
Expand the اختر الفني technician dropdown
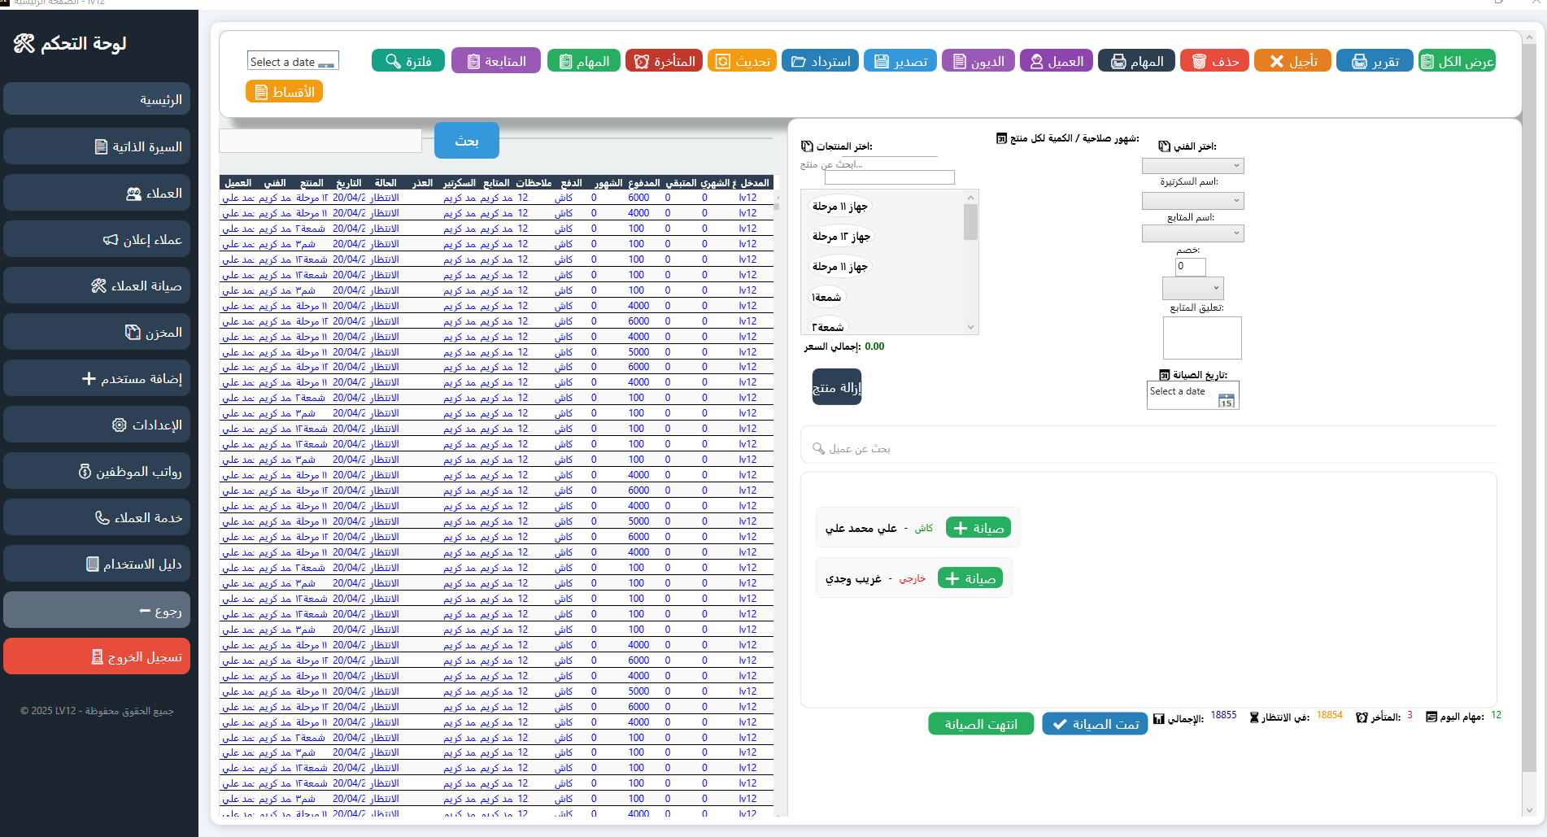1192,166
